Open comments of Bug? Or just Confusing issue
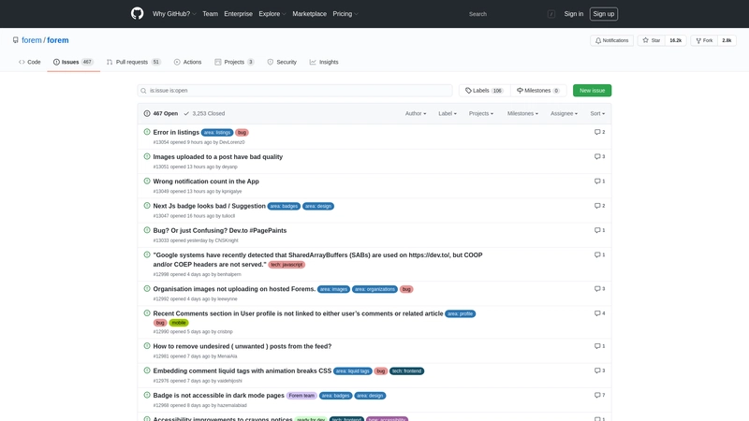The height and width of the screenshot is (421, 749). click(x=599, y=230)
